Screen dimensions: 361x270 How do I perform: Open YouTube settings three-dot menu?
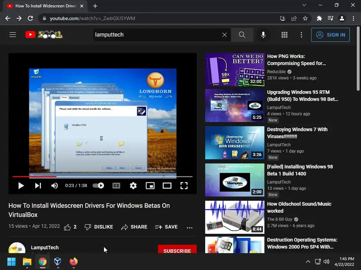pyautogui.click(x=301, y=35)
